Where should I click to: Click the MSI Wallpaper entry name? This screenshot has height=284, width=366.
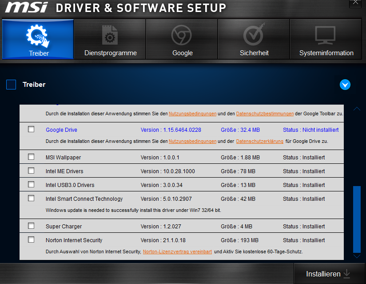63,158
